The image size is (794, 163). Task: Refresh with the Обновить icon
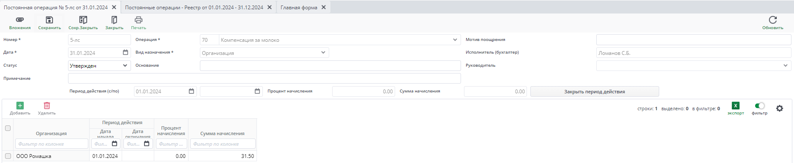(x=773, y=20)
